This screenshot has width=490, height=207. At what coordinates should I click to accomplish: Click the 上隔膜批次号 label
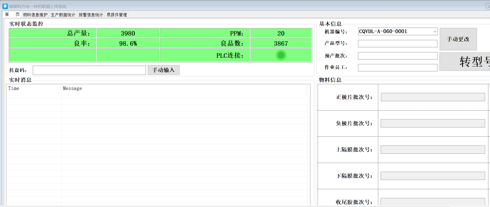pyautogui.click(x=354, y=150)
